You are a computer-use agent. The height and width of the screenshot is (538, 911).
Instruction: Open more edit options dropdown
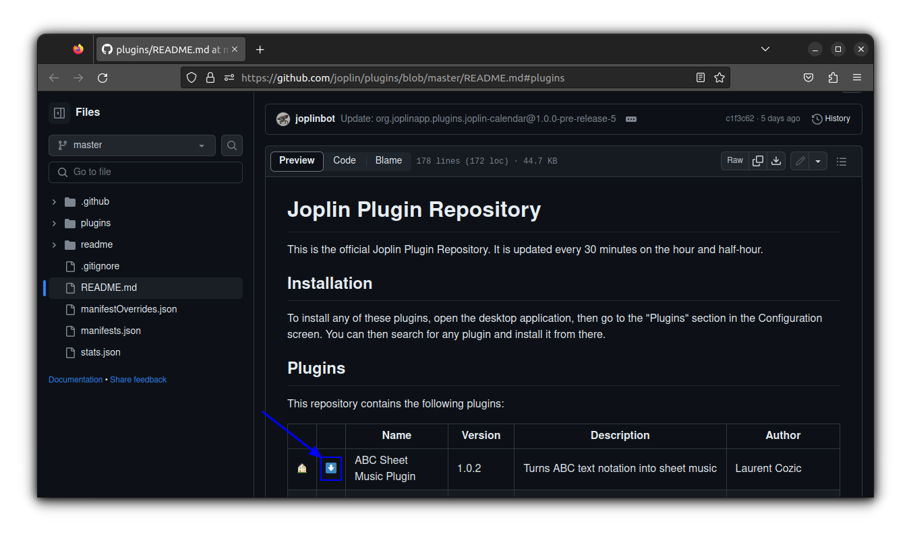pyautogui.click(x=818, y=161)
